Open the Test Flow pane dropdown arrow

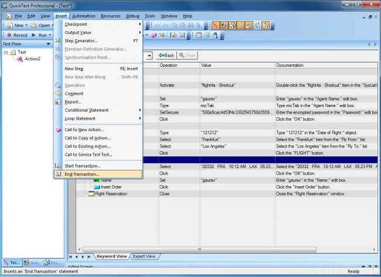(x=48, y=44)
